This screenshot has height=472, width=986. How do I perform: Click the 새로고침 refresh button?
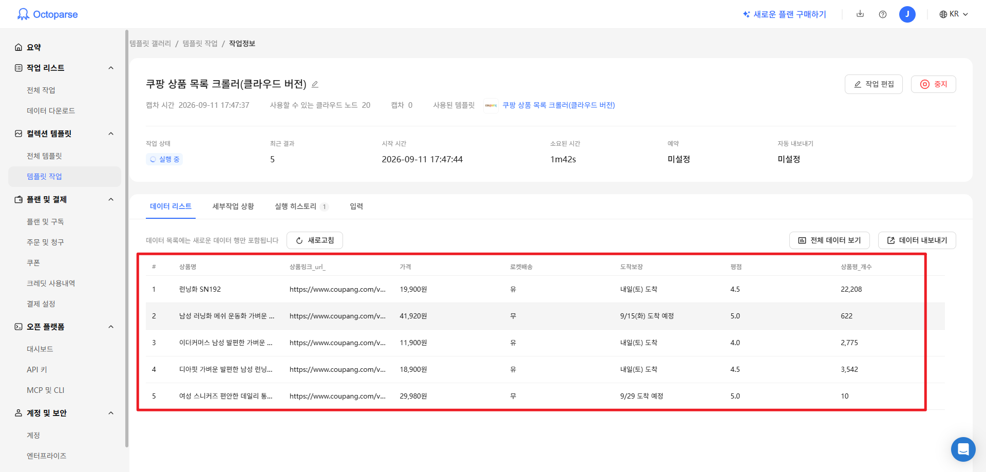(x=315, y=240)
